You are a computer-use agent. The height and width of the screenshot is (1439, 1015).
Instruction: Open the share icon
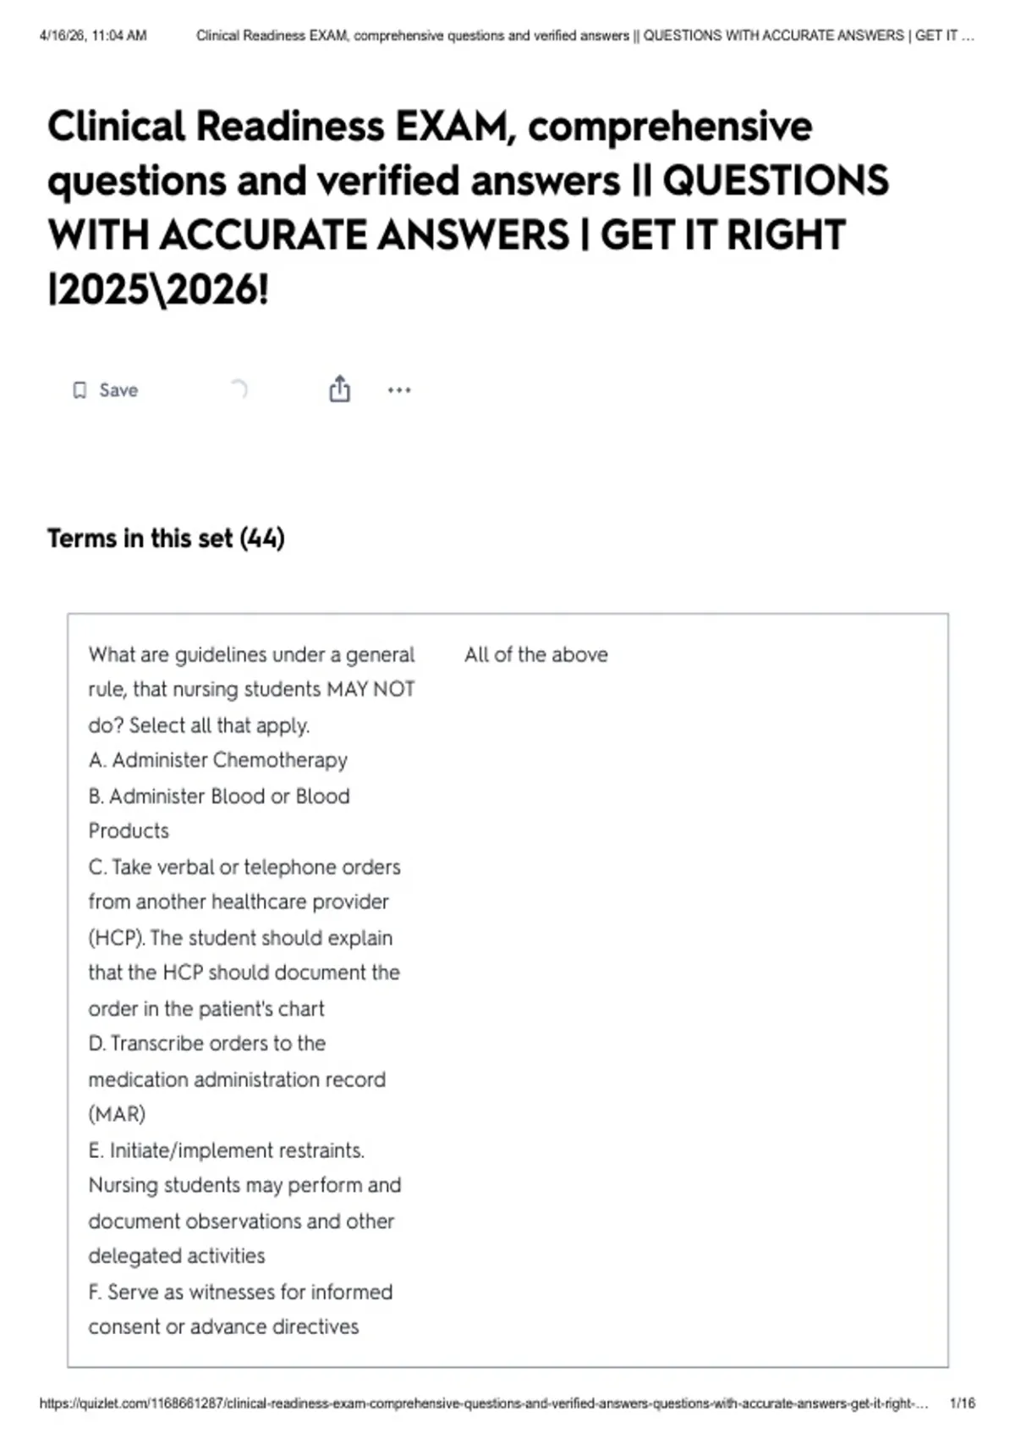(339, 389)
